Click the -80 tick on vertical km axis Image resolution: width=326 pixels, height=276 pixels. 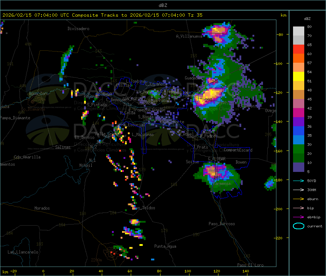pos(280,34)
